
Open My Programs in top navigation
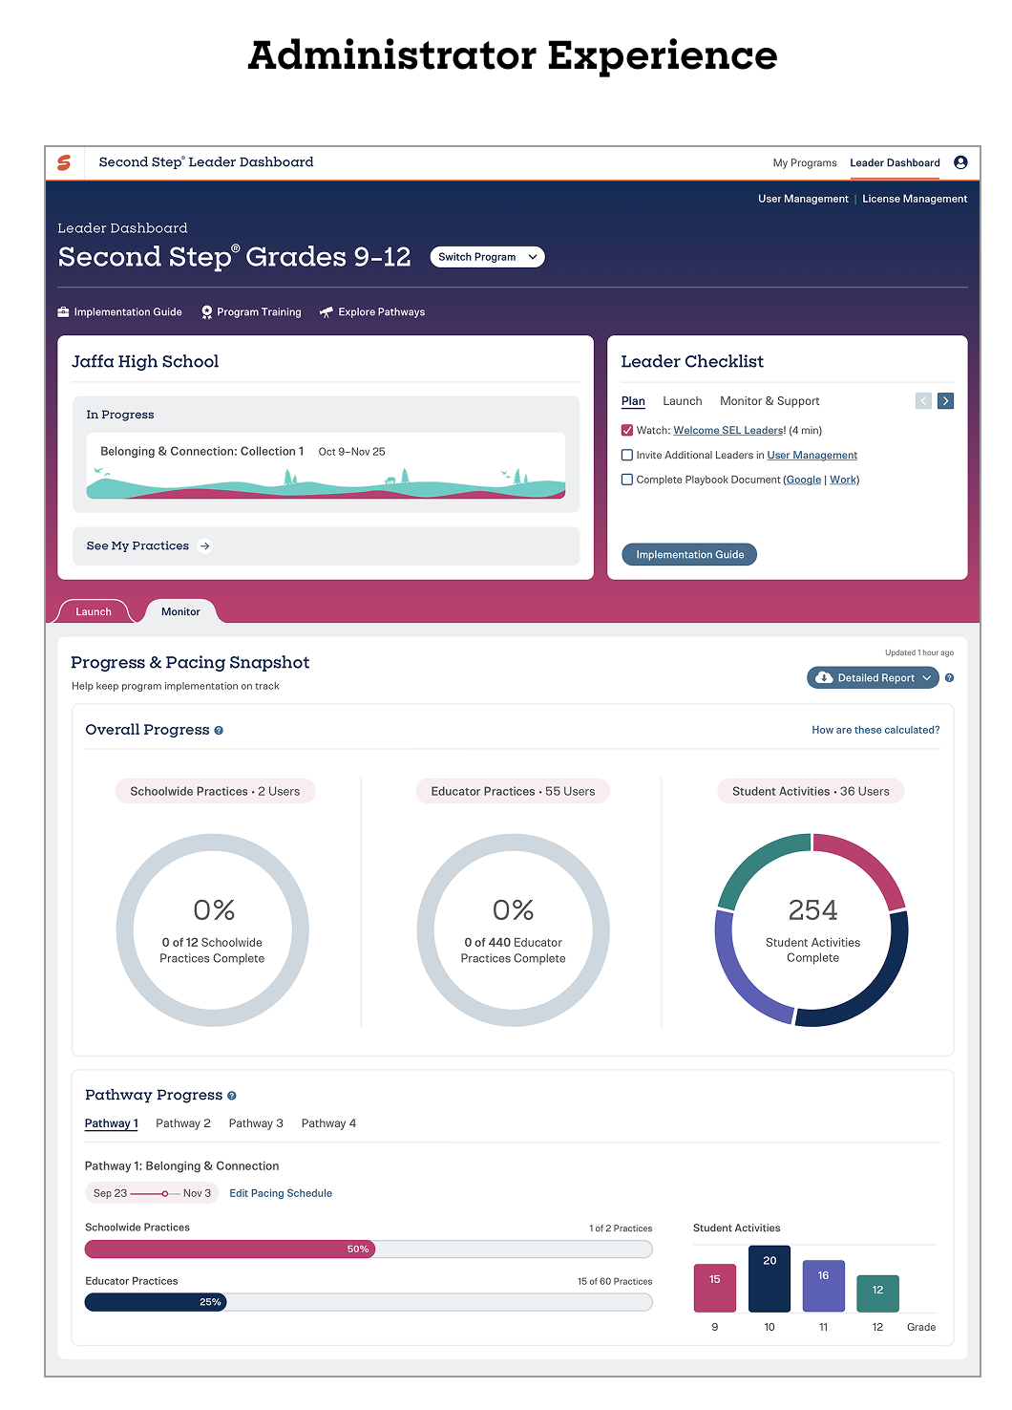tap(805, 163)
